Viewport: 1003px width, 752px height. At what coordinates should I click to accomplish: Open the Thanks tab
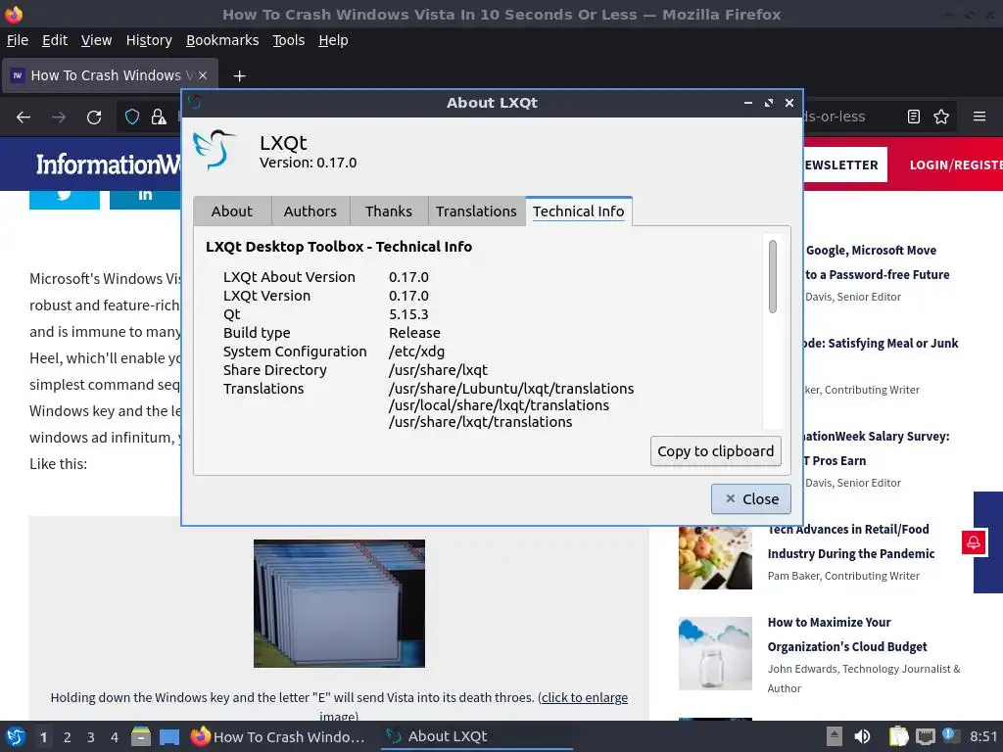point(388,211)
